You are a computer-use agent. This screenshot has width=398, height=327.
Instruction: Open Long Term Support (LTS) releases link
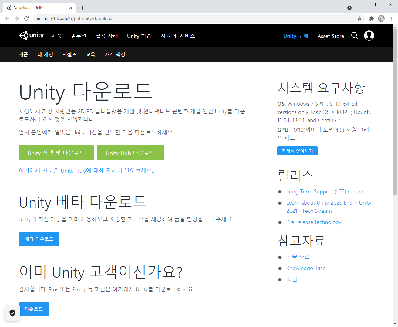(326, 192)
